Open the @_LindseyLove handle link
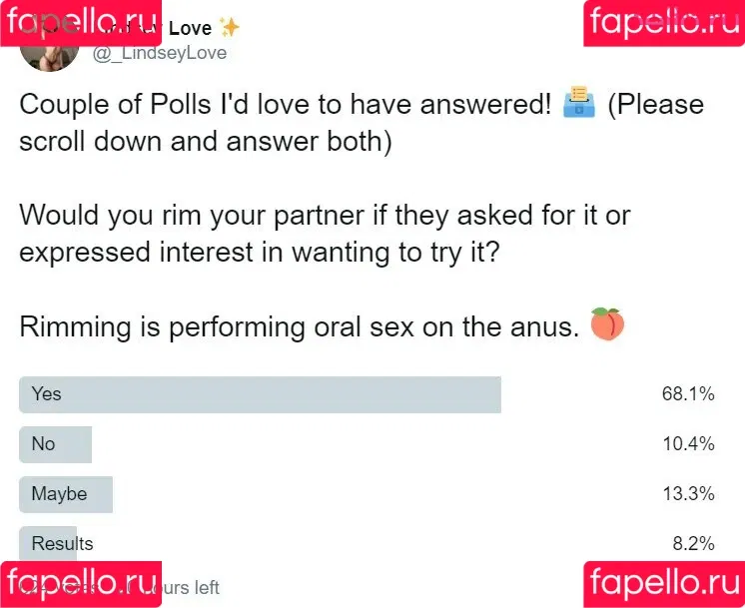The height and width of the screenshot is (608, 745). pyautogui.click(x=159, y=53)
